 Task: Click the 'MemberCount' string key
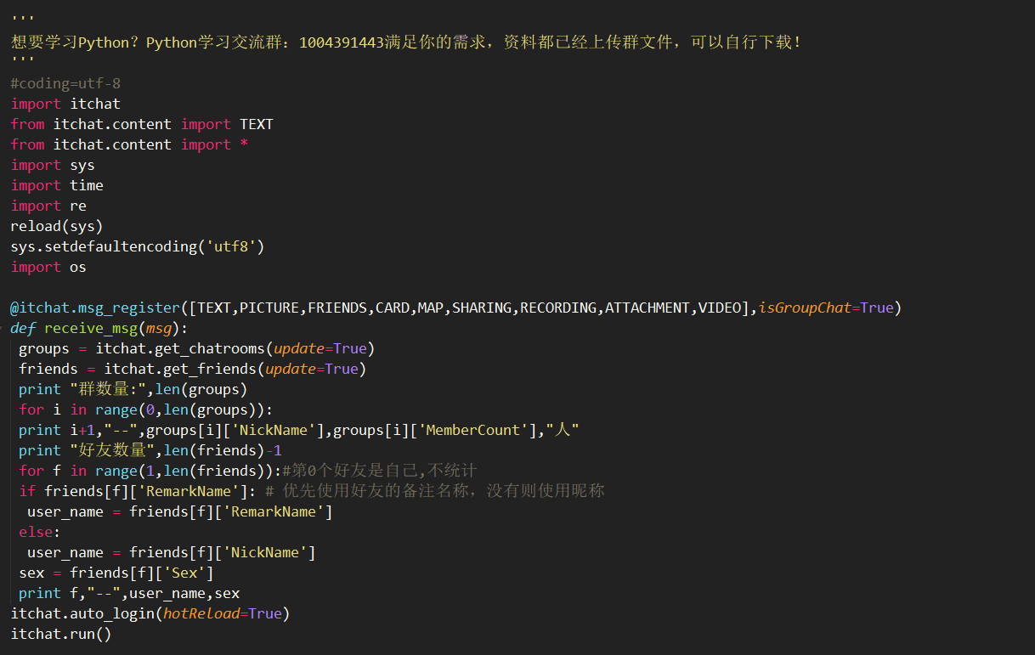473,430
